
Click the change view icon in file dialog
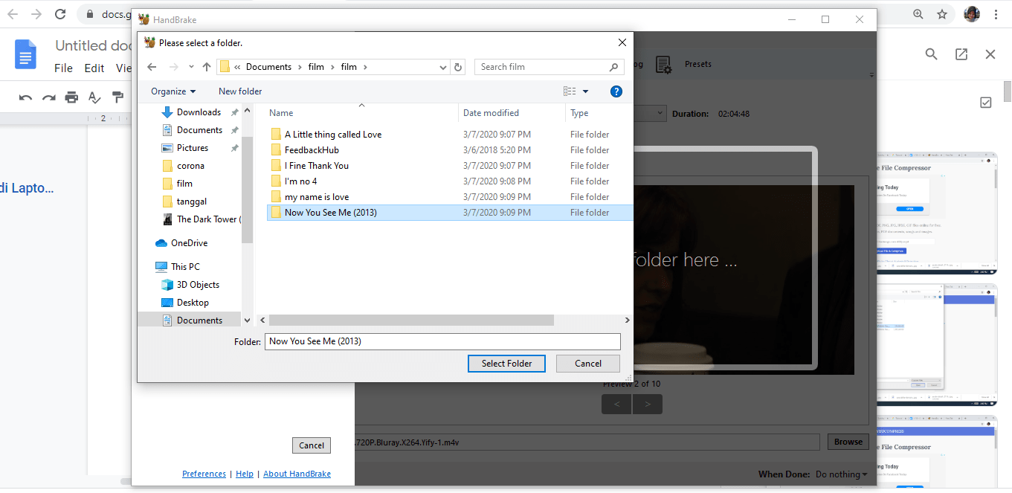coord(571,91)
